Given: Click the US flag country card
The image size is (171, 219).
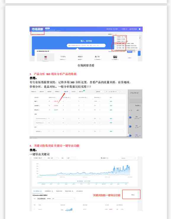Looking at the screenshot, I should click(45, 57).
